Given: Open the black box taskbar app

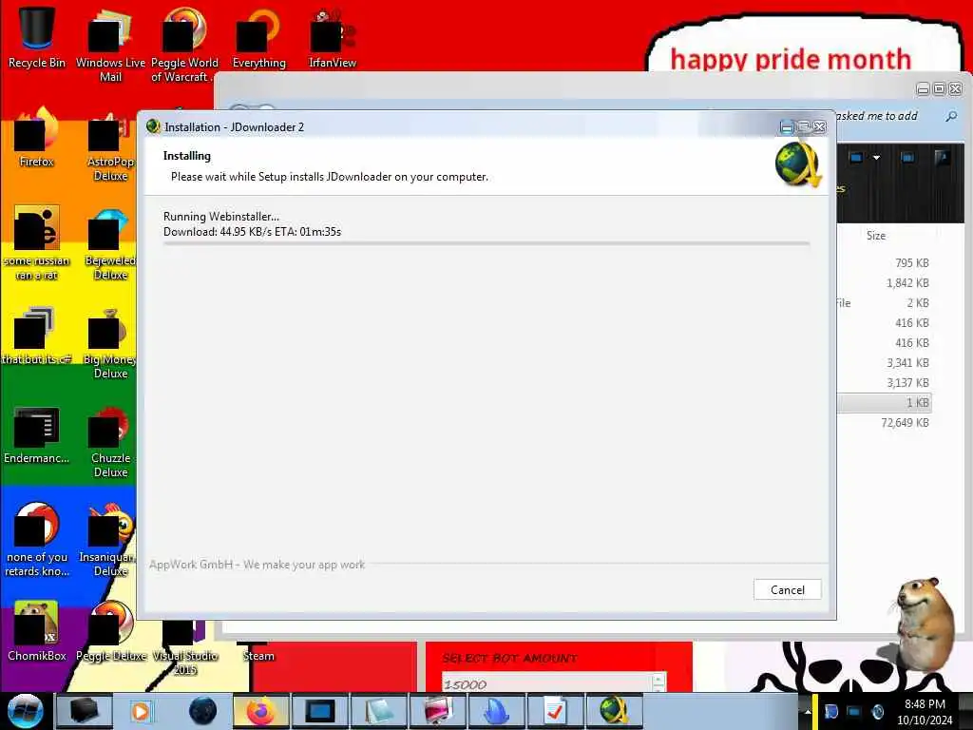Looking at the screenshot, I should pos(84,711).
